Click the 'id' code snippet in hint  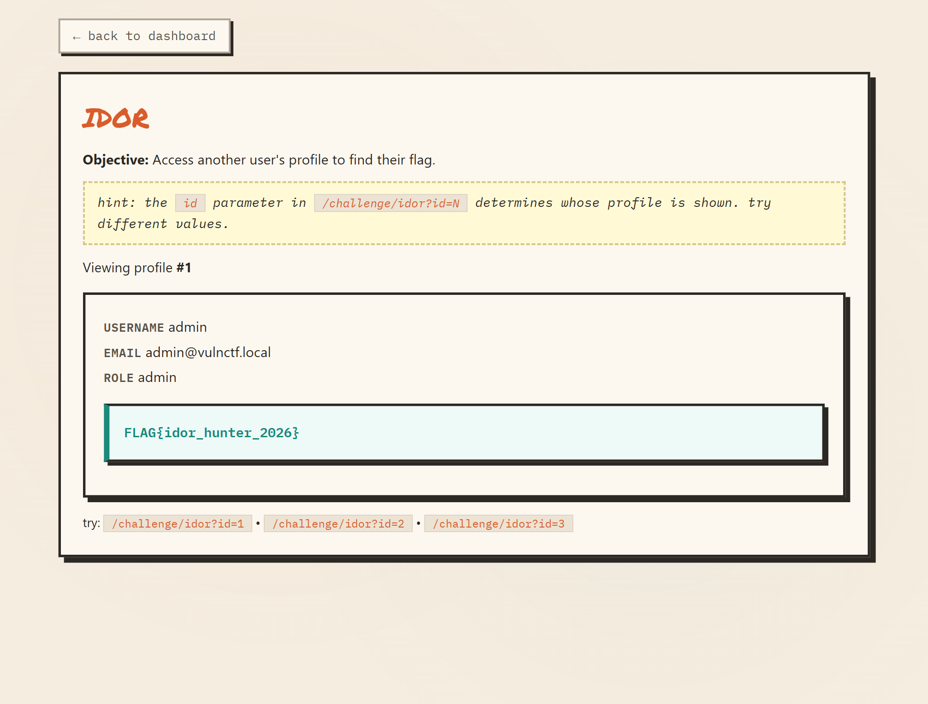[190, 203]
